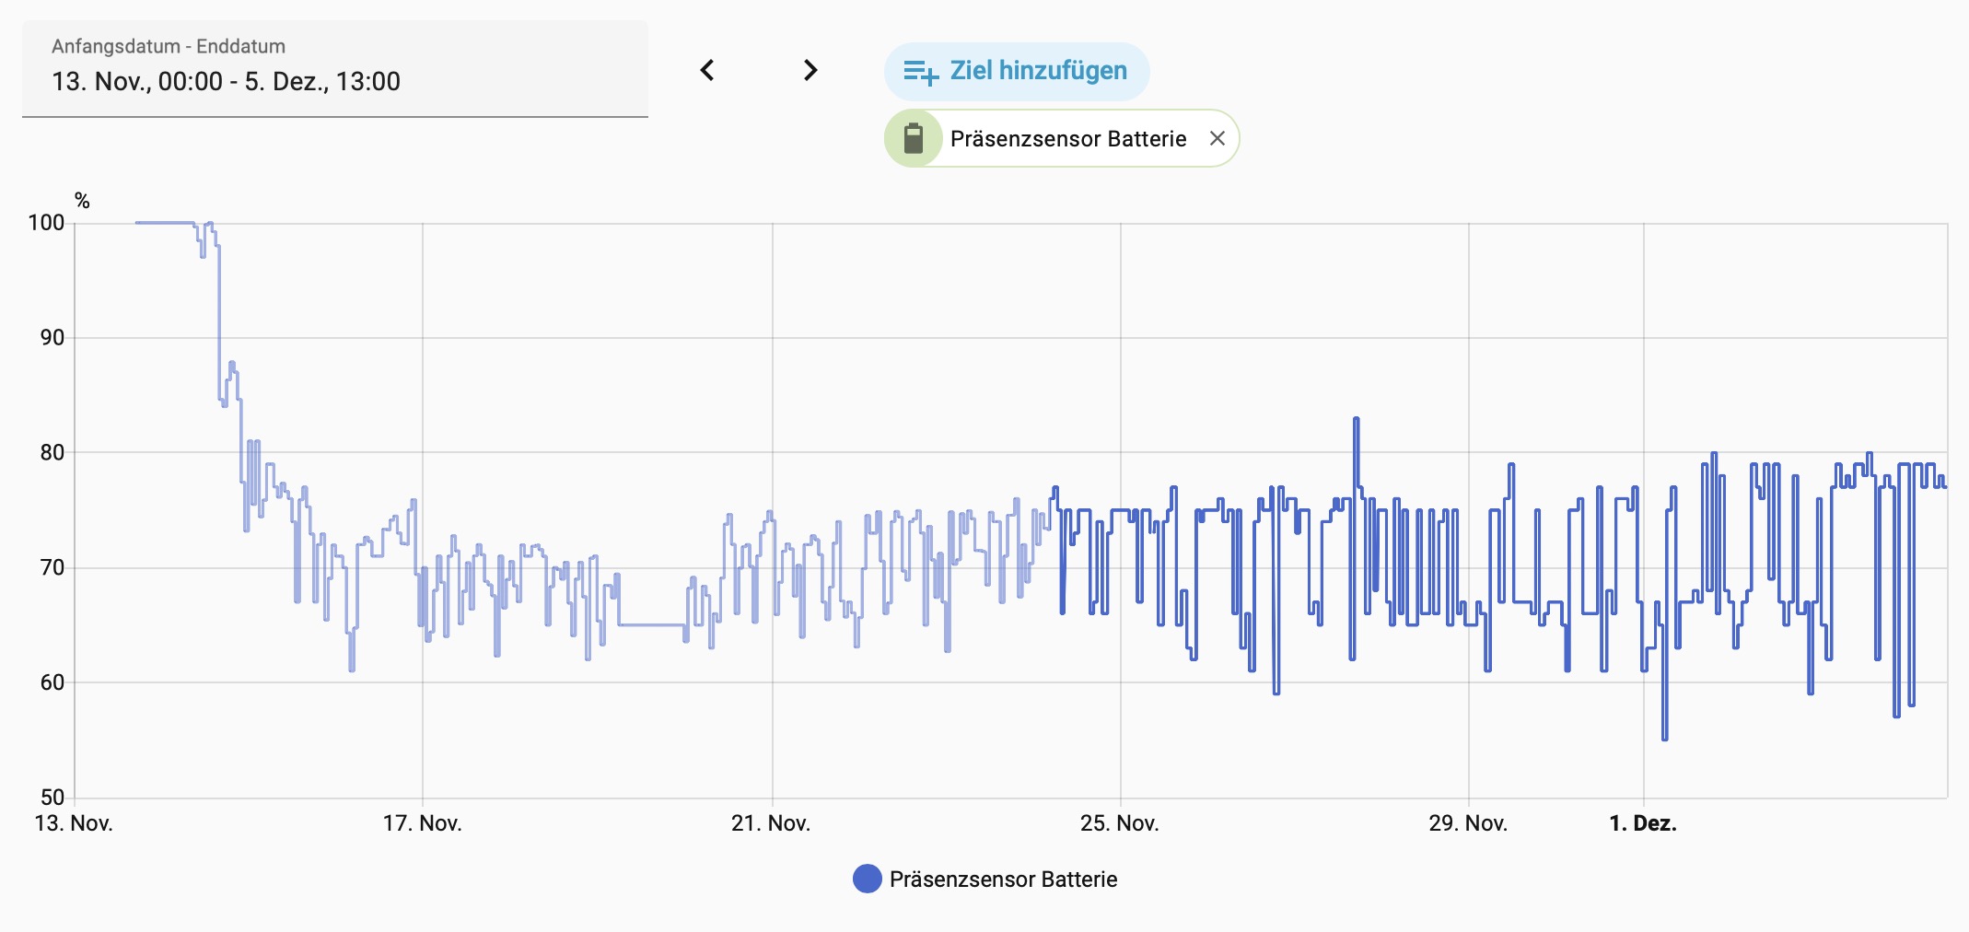This screenshot has width=1969, height=932.
Task: Remove the Präsenzsensor Batterie chip
Action: point(1217,138)
